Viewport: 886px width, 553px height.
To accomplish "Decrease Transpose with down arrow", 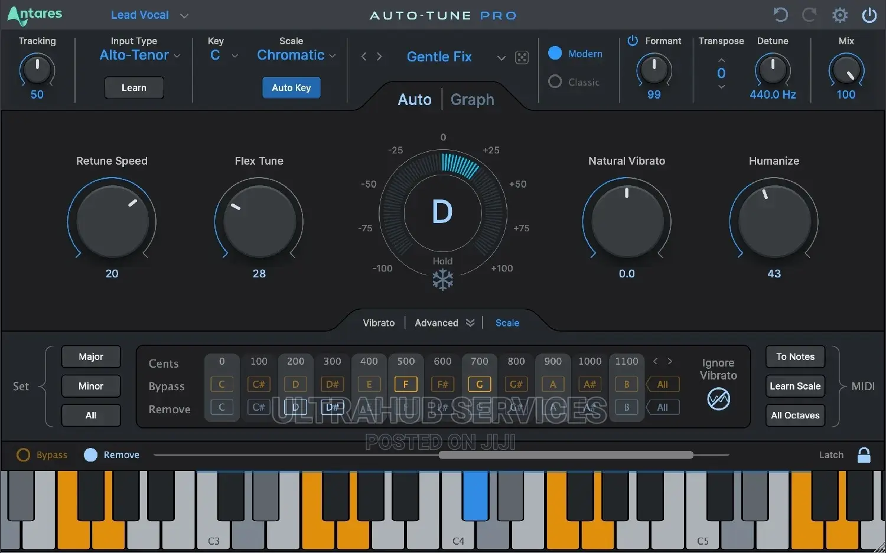I will [721, 87].
